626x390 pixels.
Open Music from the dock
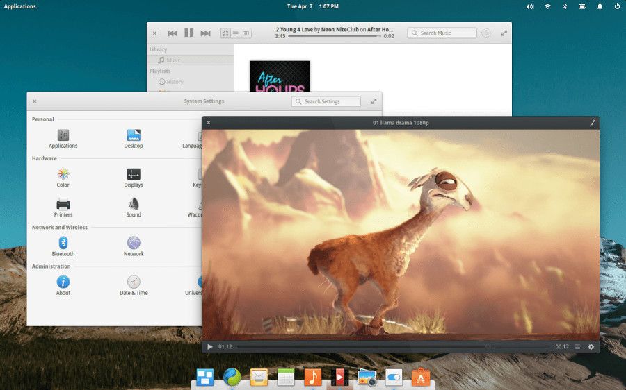coord(312,377)
